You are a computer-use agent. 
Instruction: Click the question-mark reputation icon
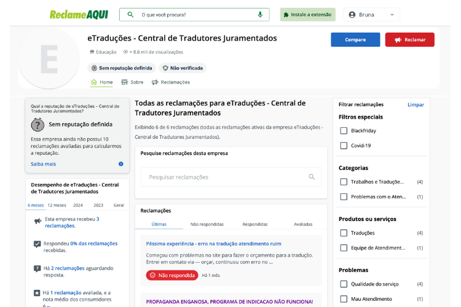click(37, 125)
